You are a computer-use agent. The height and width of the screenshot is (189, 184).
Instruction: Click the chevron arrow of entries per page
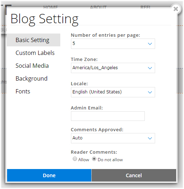(x=150, y=44)
